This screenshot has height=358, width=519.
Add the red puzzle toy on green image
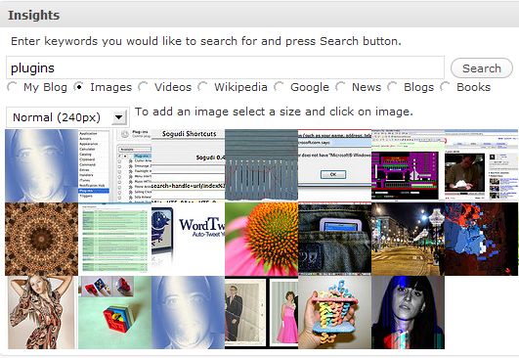point(114,312)
